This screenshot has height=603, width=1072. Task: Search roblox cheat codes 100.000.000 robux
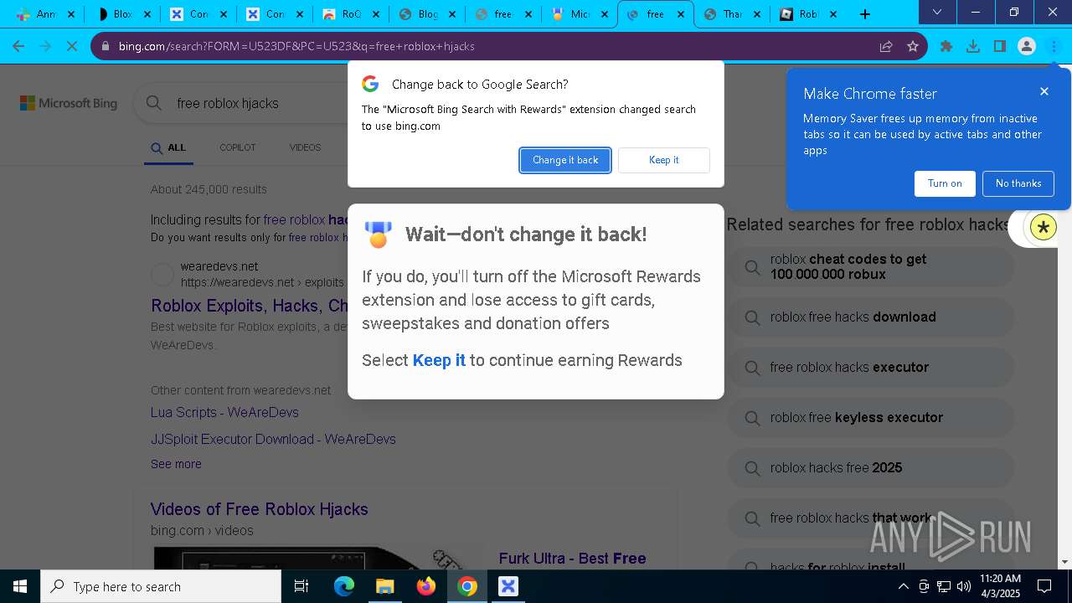(871, 267)
